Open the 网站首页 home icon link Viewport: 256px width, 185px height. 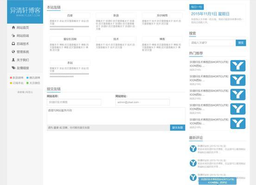(20, 28)
